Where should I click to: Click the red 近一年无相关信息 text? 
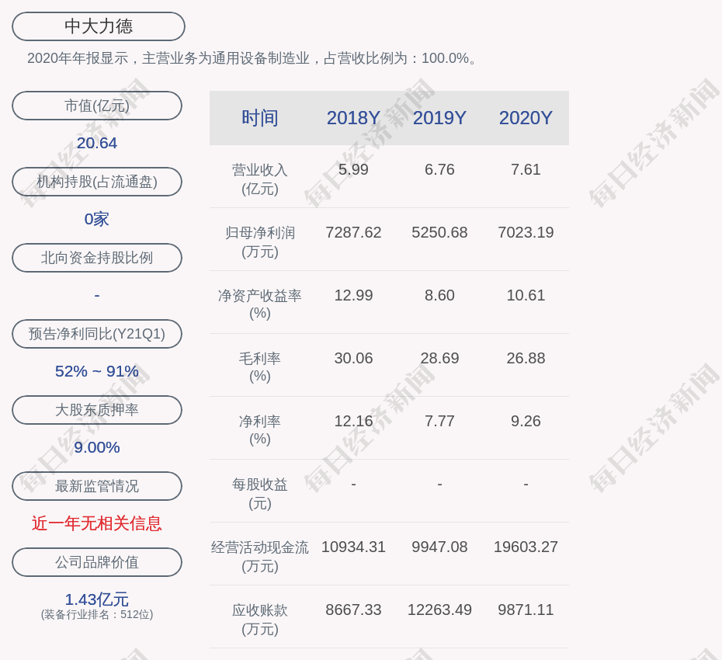(97, 523)
